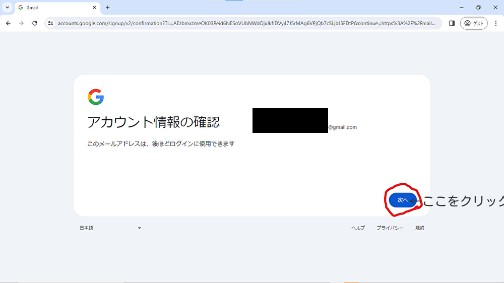Open the ヘルプ link

coord(358,228)
